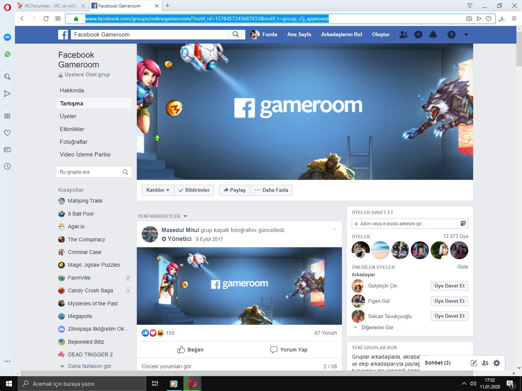
Task: Invite Figen Göl to the group
Action: (449, 301)
